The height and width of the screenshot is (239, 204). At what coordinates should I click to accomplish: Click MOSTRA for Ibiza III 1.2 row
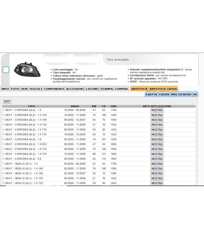(x=157, y=164)
